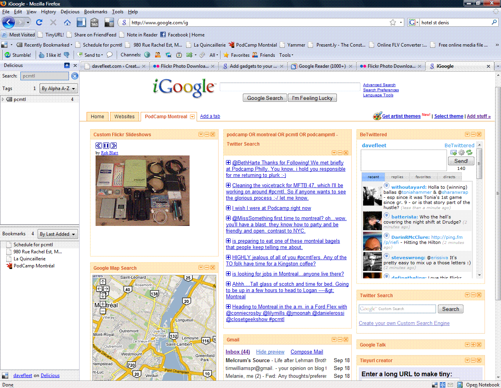Skip forward in the Flickr slideshow
Viewport: 501px width, 388px height.
(114, 146)
